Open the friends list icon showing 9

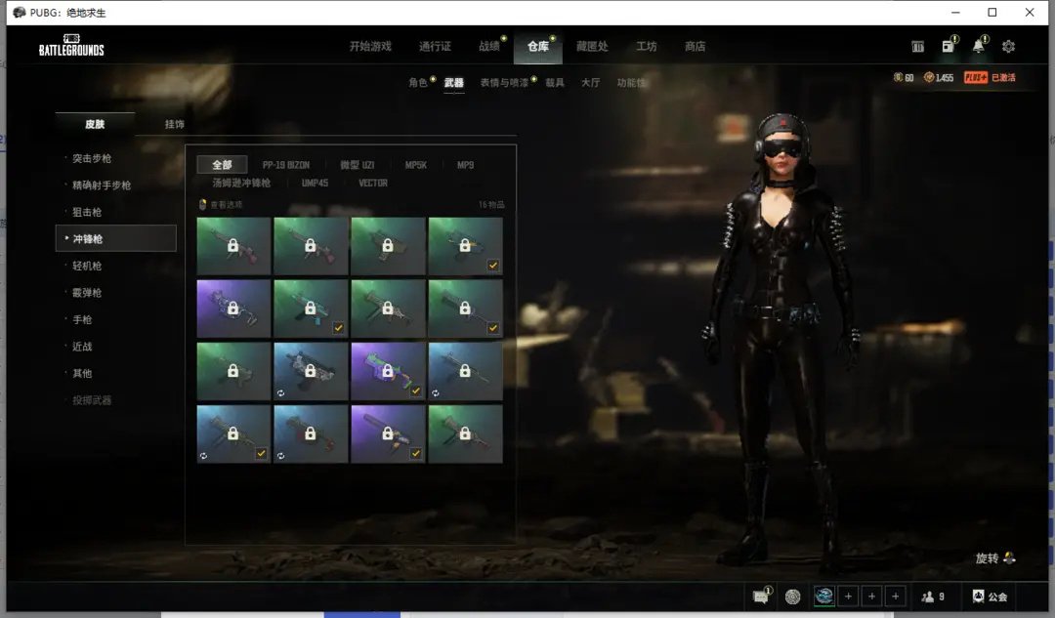(x=928, y=597)
